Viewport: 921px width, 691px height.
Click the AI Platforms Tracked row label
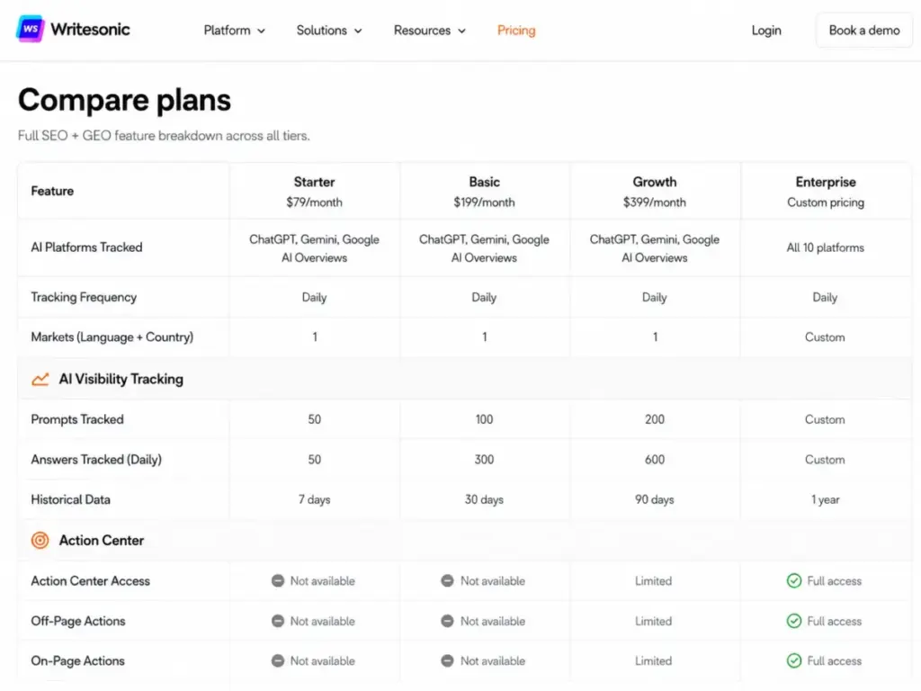pyautogui.click(x=86, y=247)
